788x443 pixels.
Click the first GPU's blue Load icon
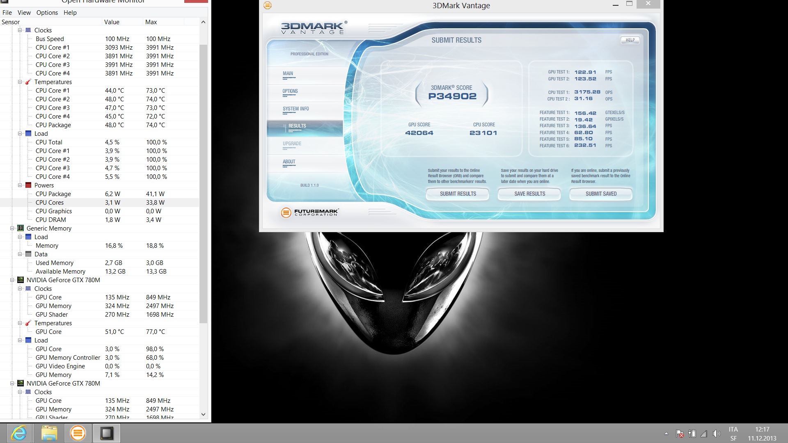(x=28, y=340)
